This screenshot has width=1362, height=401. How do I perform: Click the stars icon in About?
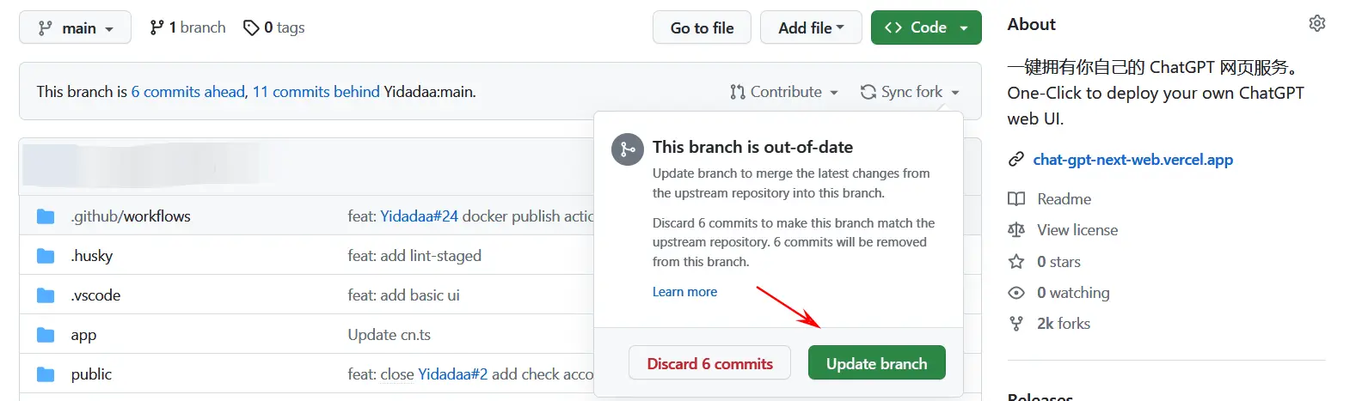coord(1016,262)
